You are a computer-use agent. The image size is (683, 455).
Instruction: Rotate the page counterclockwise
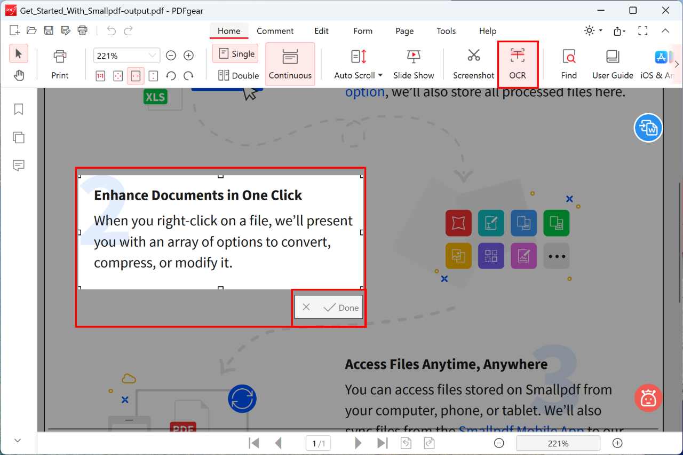point(171,76)
